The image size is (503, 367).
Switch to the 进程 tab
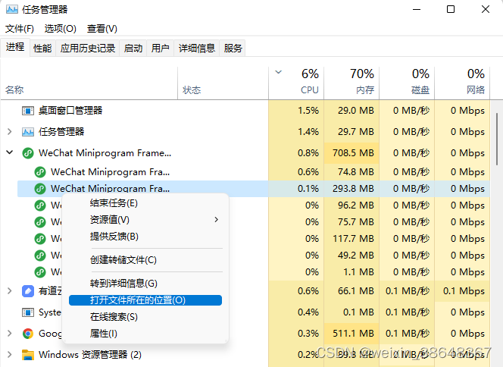click(x=15, y=47)
